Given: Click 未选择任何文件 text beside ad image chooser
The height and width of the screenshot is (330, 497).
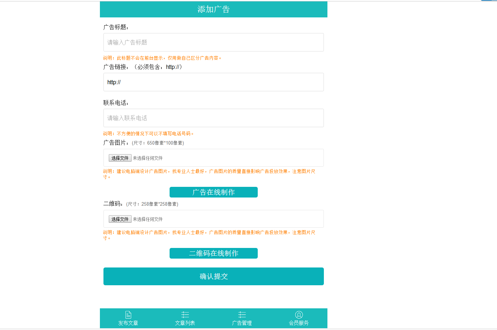Looking at the screenshot, I should click(x=148, y=158).
